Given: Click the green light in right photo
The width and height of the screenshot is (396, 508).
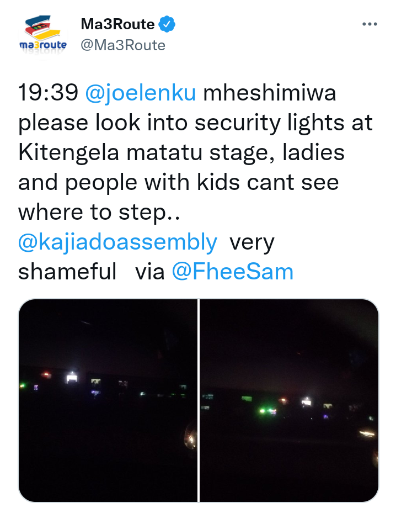Looking at the screenshot, I should coord(263,411).
